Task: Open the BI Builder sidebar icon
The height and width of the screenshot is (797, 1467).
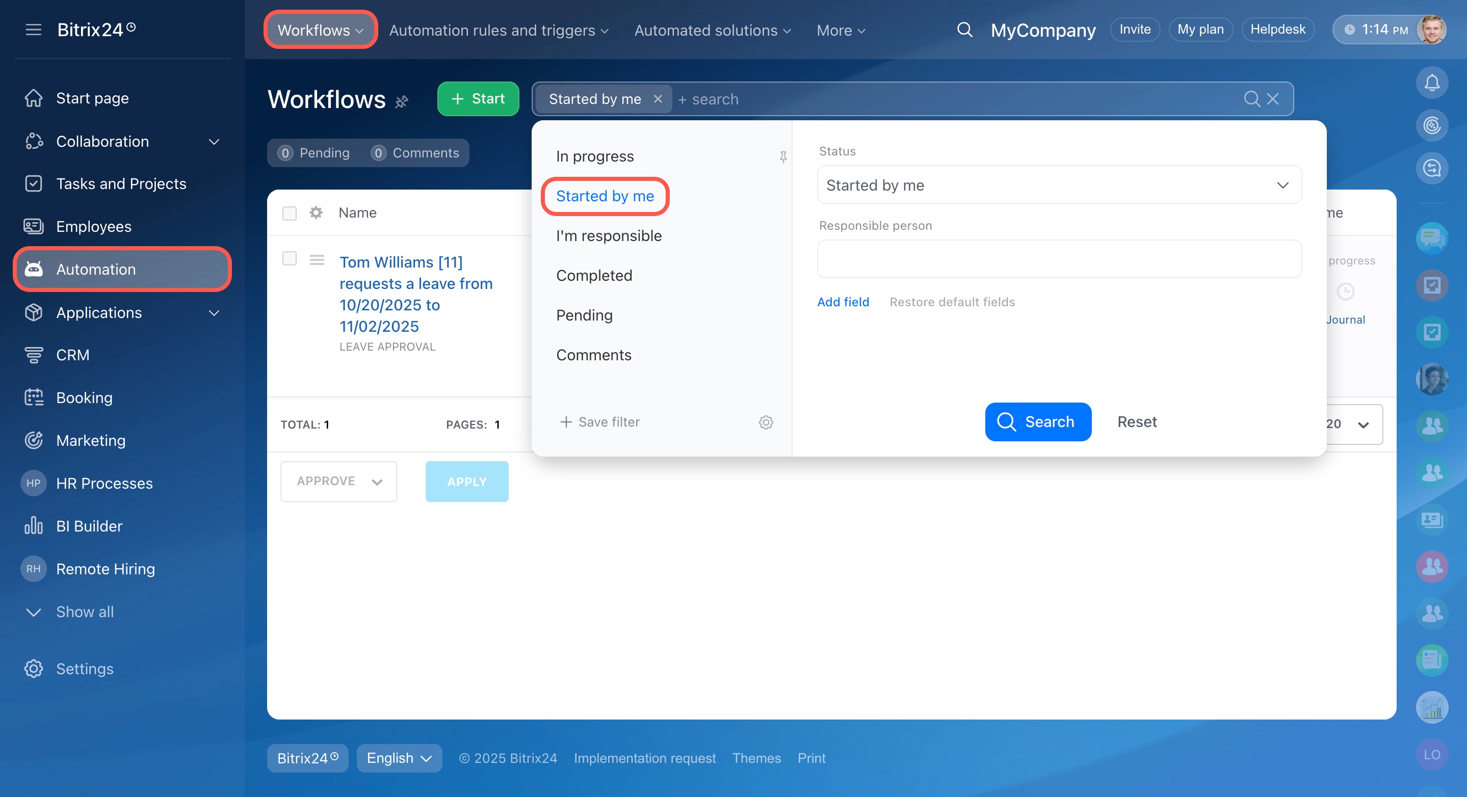Action: [x=34, y=525]
